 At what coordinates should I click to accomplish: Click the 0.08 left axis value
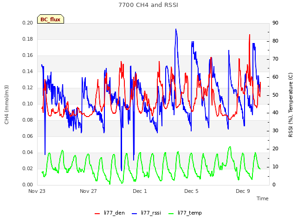(x=28, y=120)
